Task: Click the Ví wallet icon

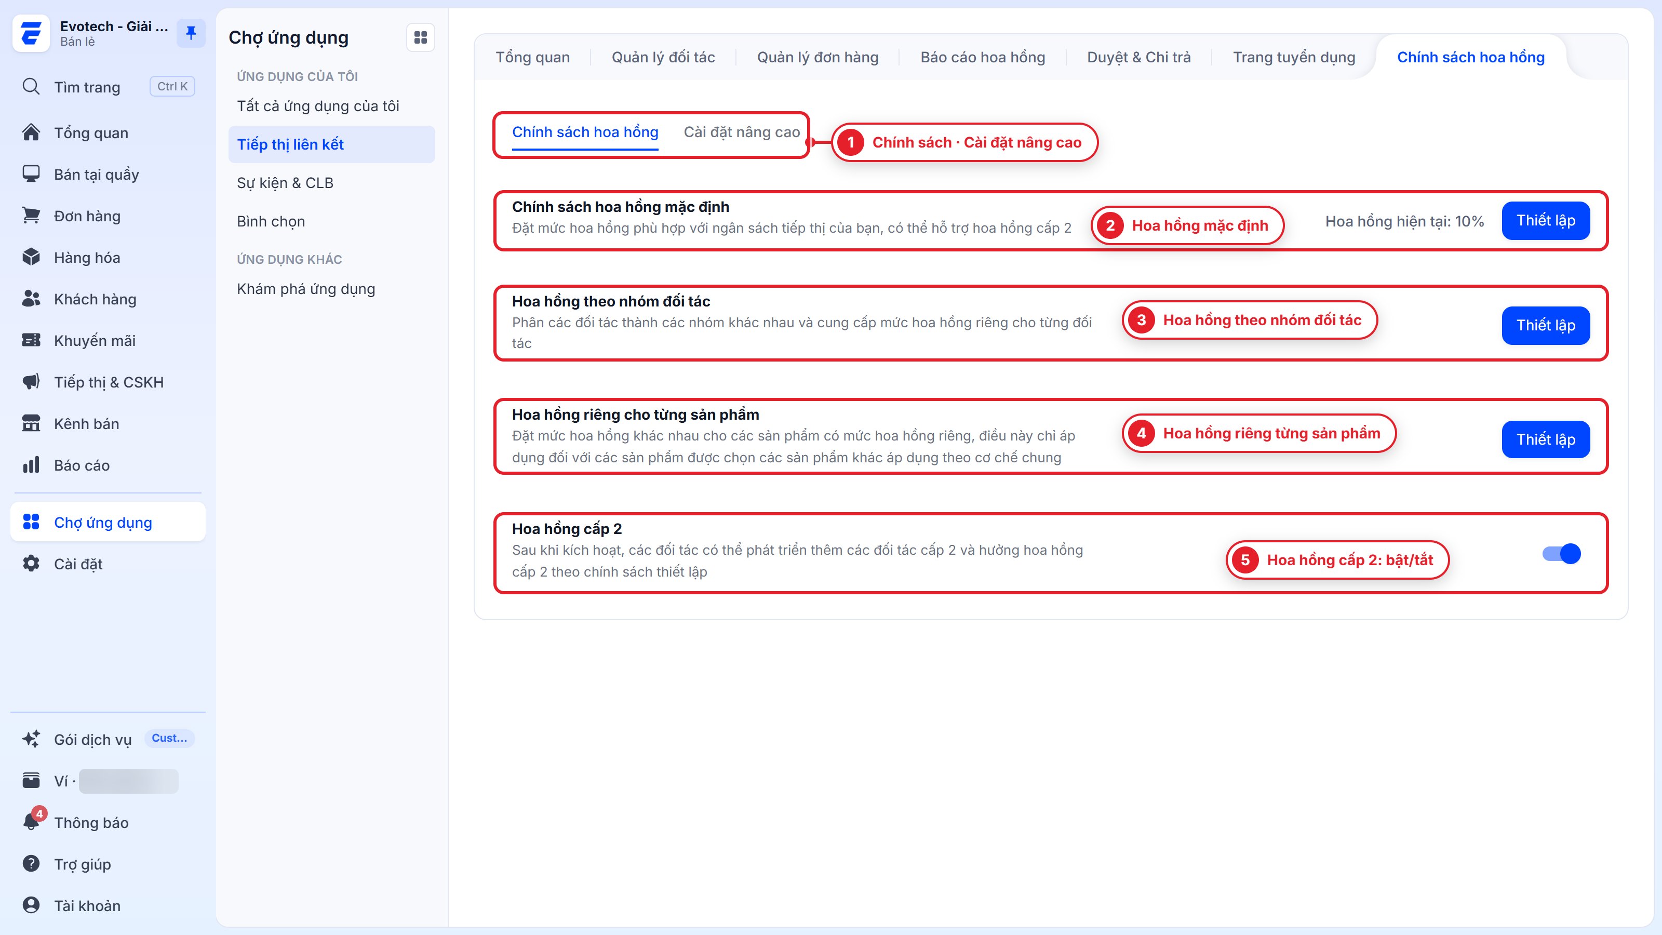Action: pyautogui.click(x=31, y=781)
